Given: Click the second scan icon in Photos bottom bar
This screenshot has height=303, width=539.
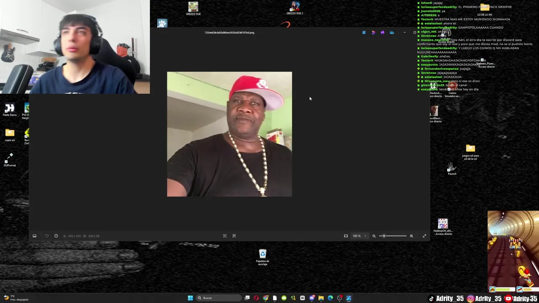Looking at the screenshot, I should [x=234, y=236].
